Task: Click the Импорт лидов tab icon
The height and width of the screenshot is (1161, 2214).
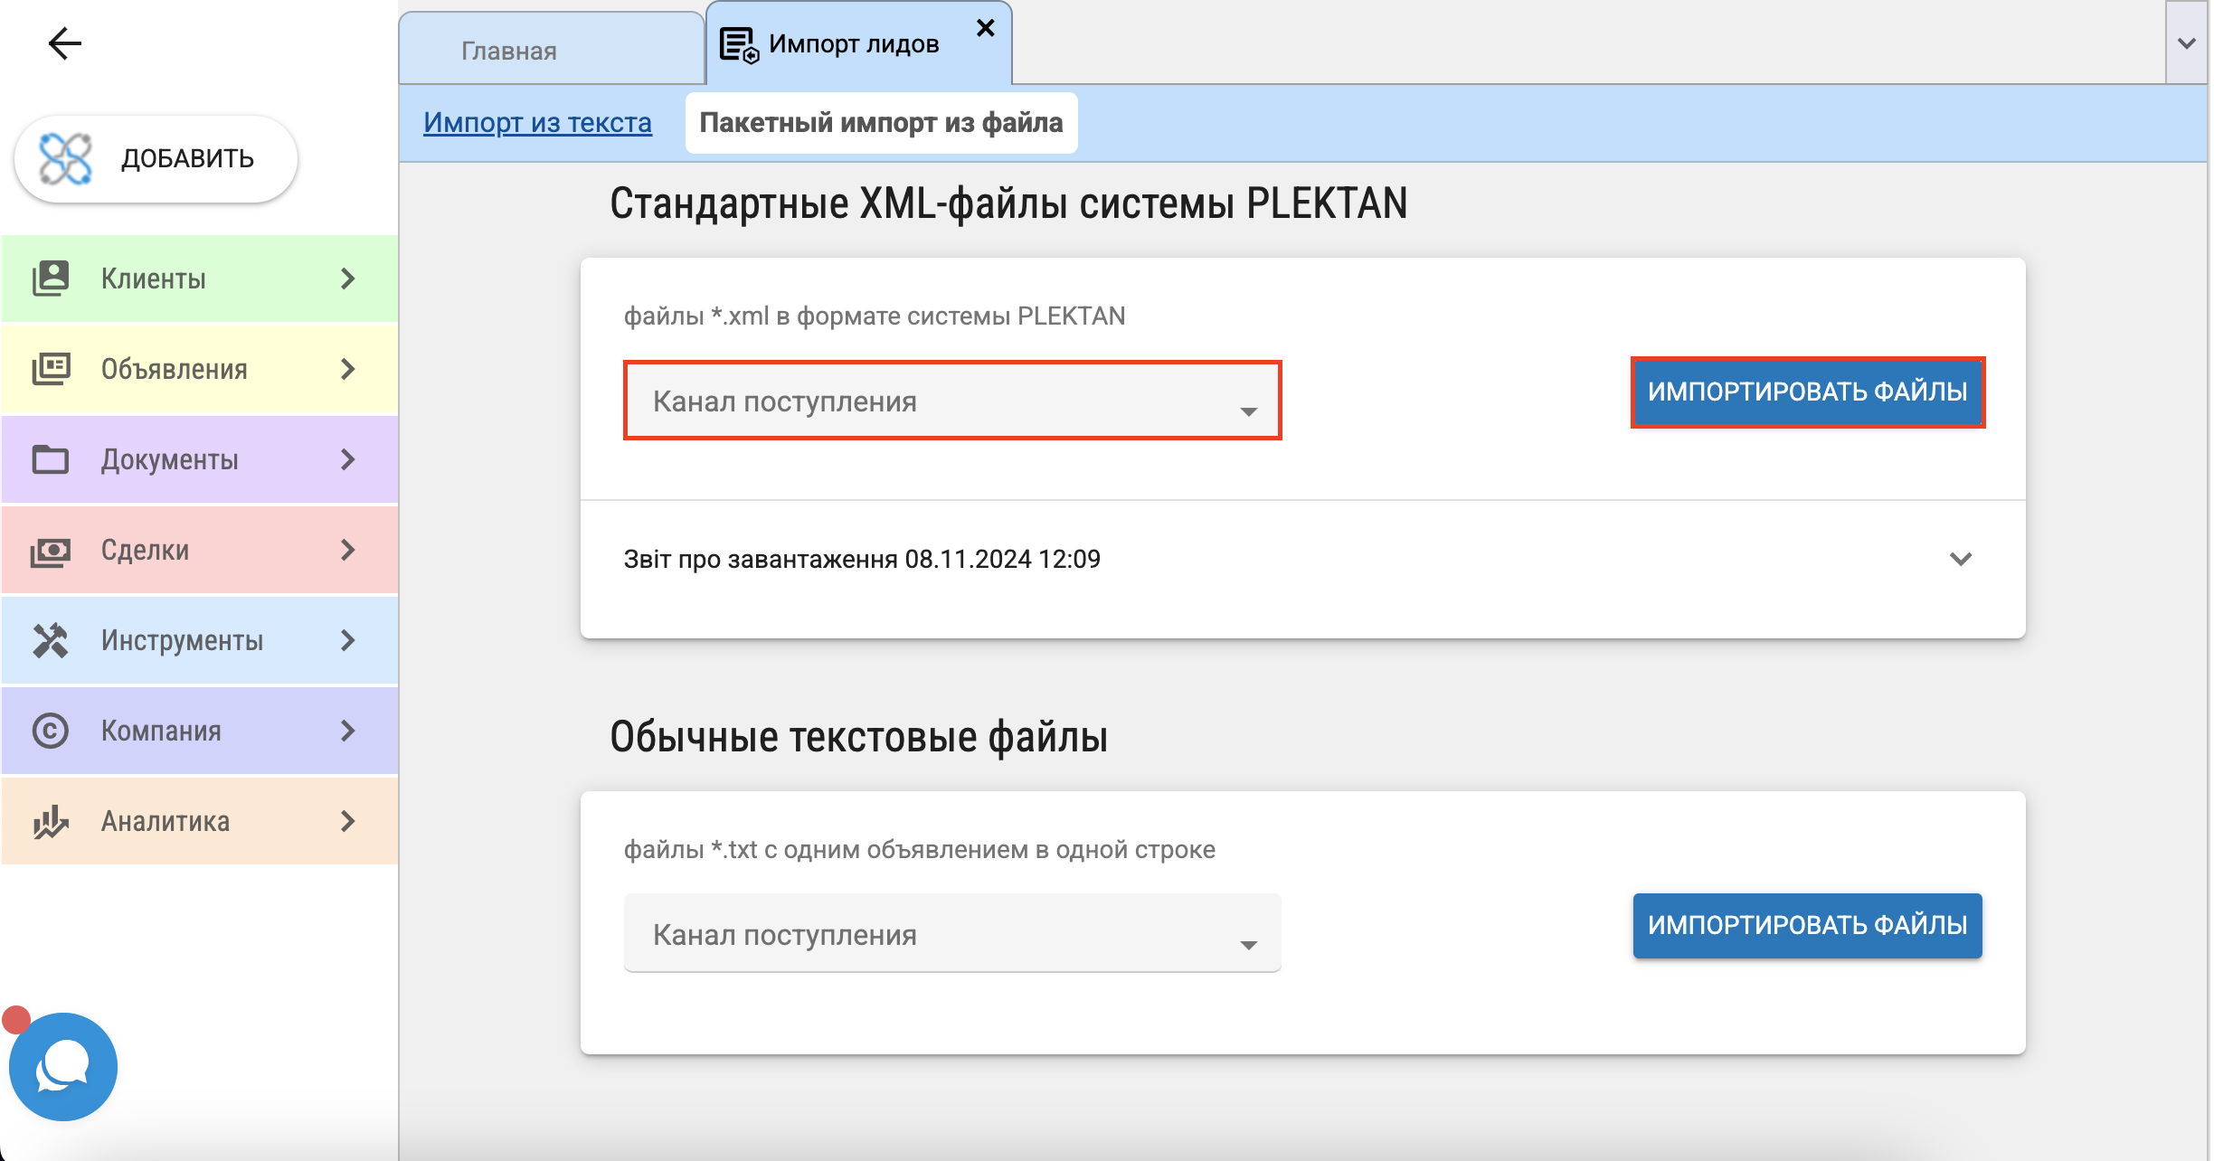Action: 739,45
